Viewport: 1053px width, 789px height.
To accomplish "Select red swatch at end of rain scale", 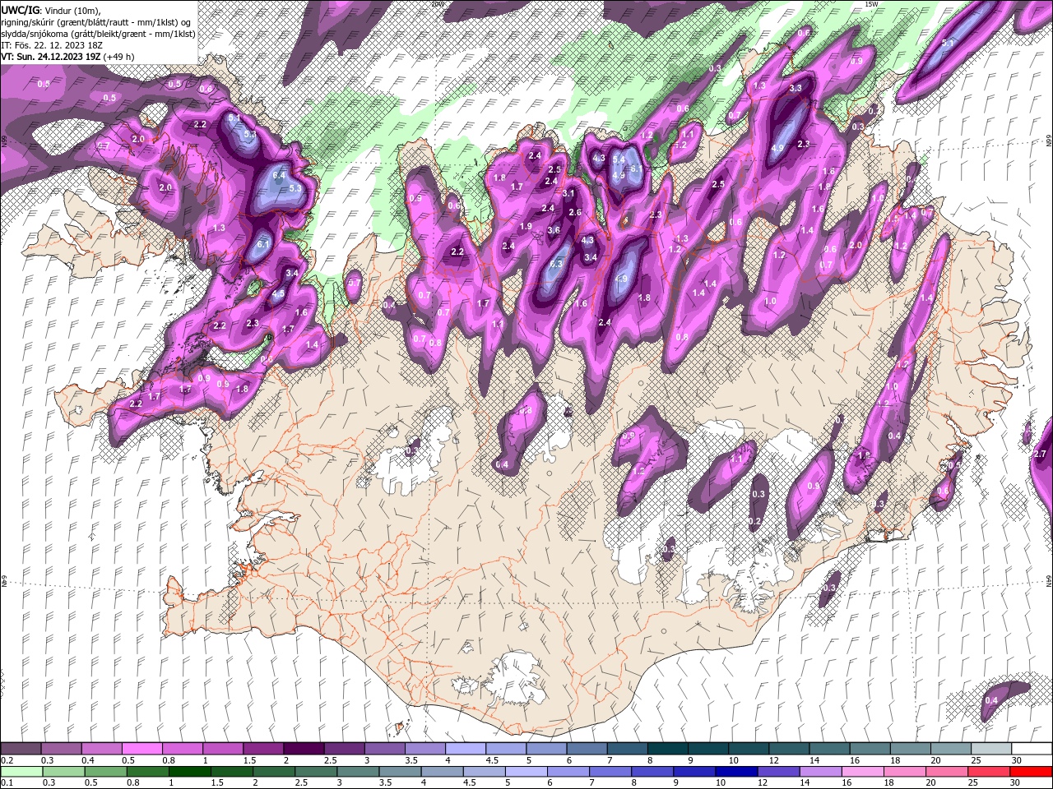I will coord(1030,771).
